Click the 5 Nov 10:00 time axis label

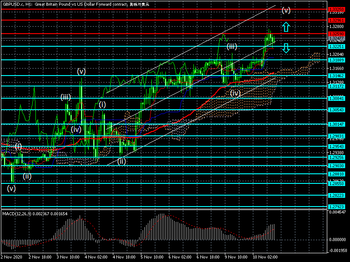point(153,257)
